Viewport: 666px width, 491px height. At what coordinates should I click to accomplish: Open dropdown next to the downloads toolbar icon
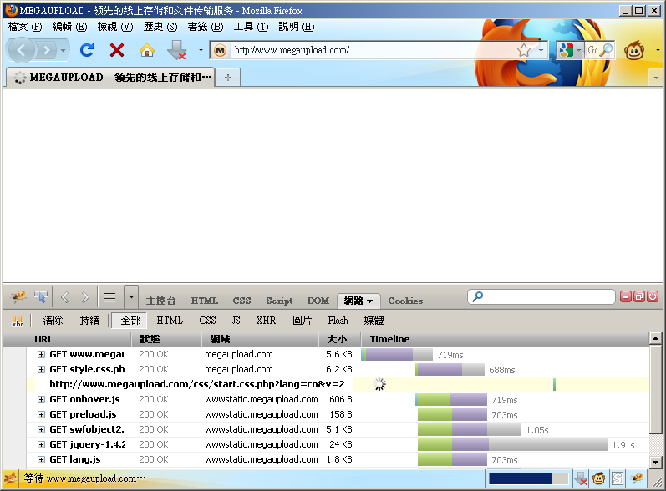[x=201, y=50]
